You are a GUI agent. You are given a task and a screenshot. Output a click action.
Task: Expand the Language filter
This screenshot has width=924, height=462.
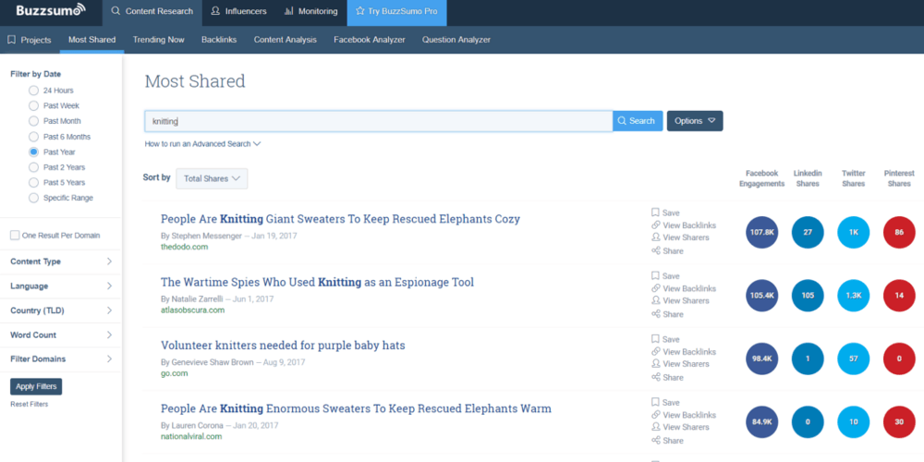click(x=61, y=286)
